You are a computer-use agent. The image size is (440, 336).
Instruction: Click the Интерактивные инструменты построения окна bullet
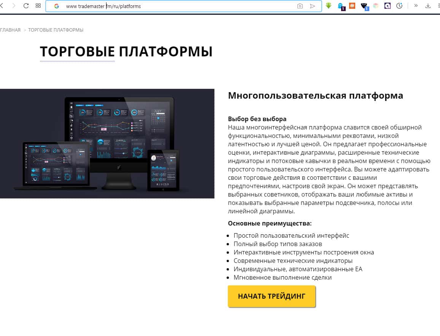(x=304, y=253)
